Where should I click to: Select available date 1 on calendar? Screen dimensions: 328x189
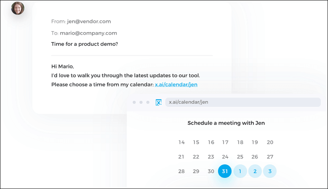point(240,171)
